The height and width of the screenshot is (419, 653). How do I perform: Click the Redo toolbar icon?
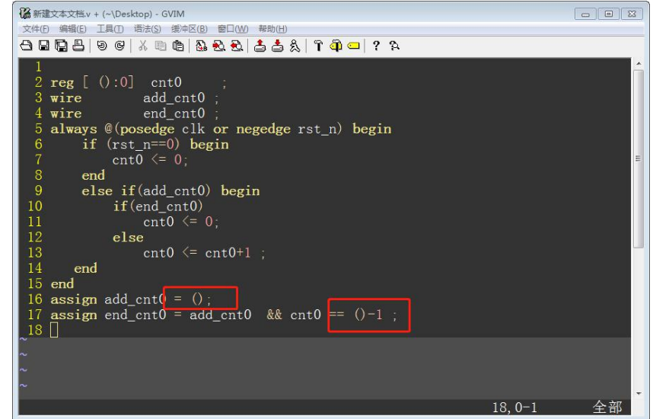click(119, 46)
